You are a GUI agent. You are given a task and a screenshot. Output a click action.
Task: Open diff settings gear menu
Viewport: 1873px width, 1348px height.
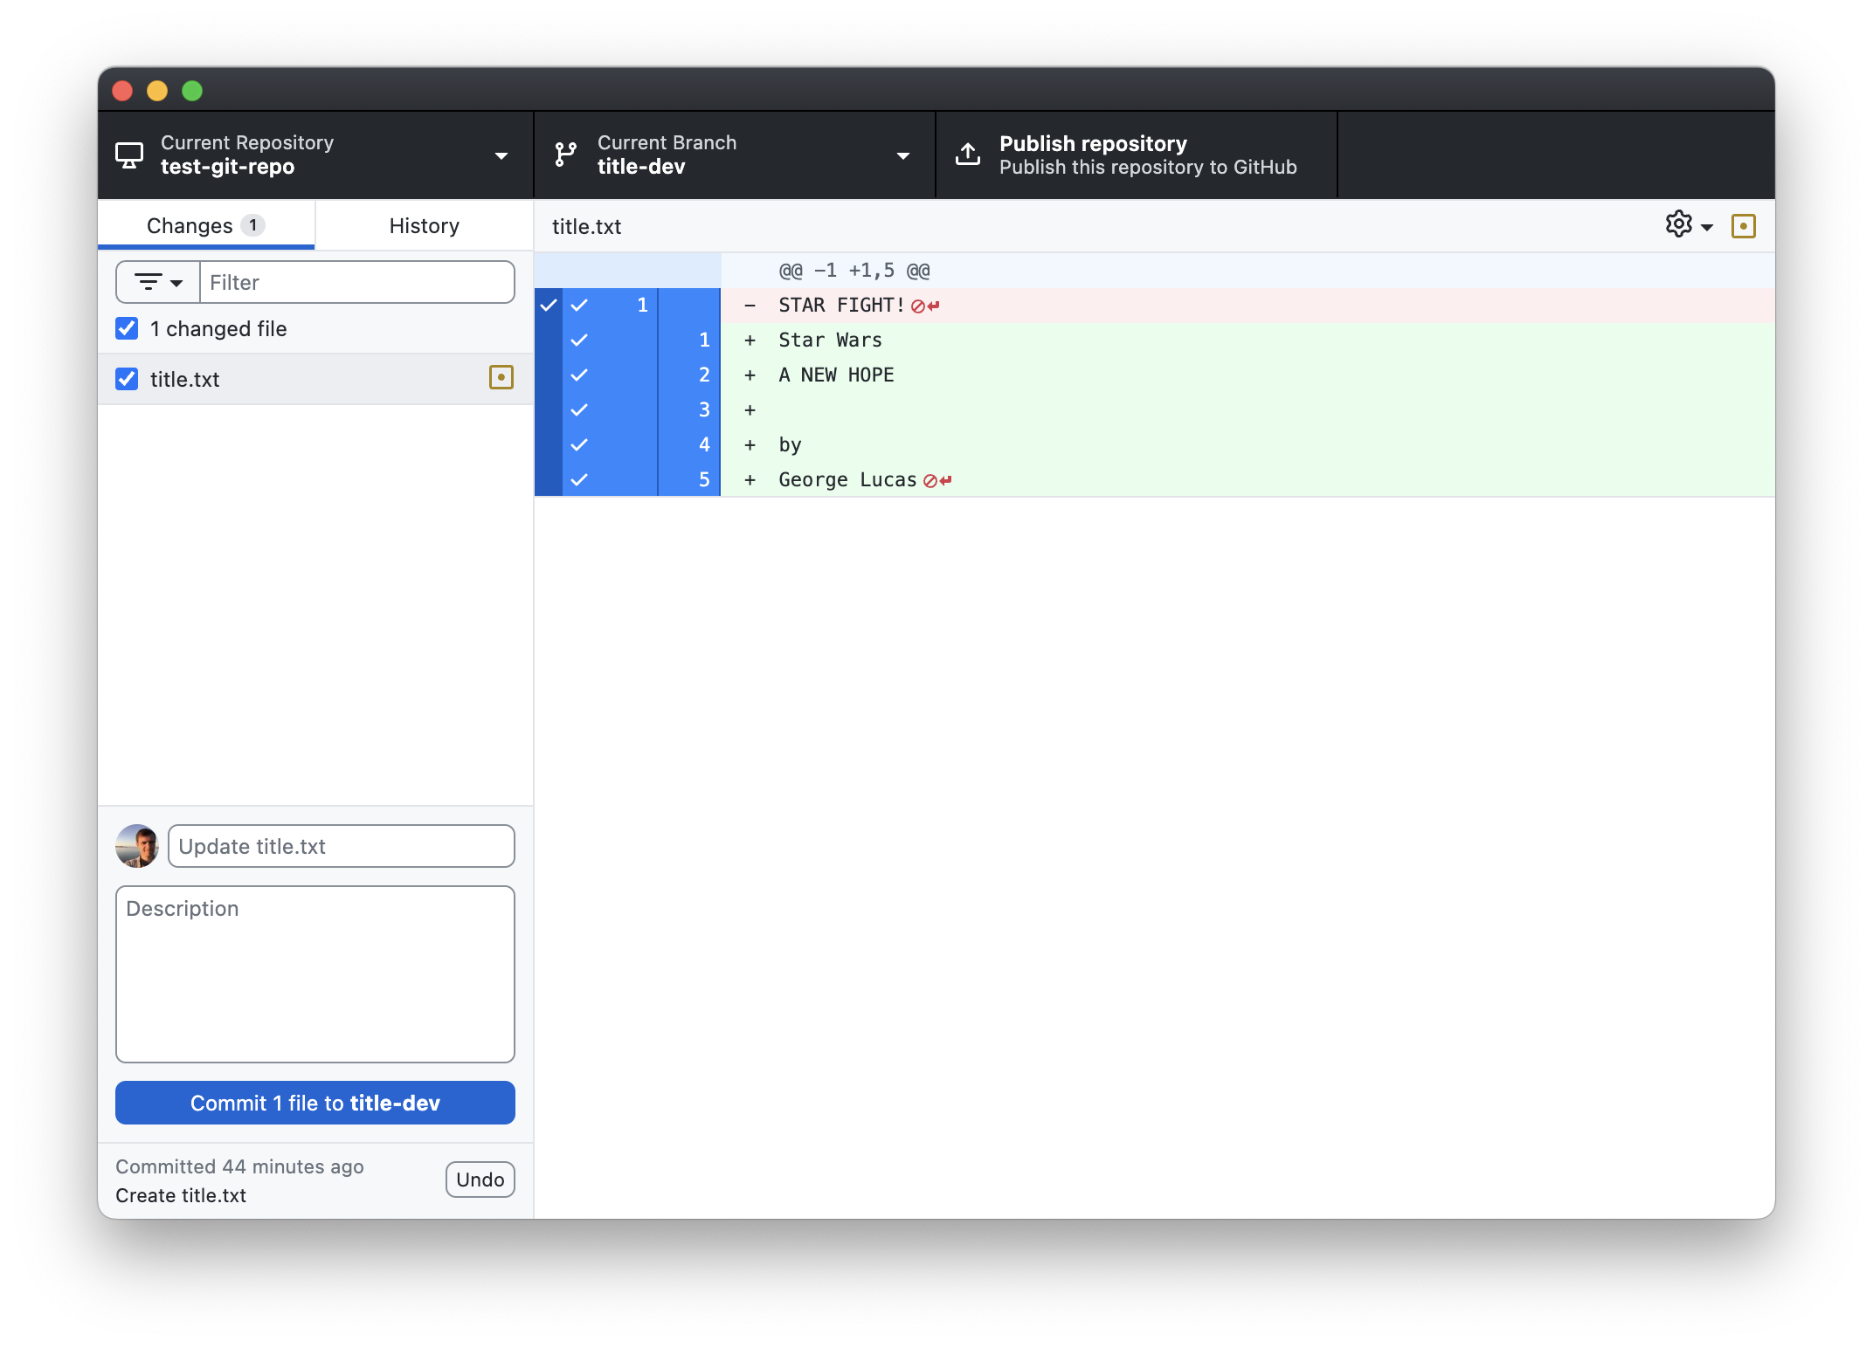point(1689,225)
